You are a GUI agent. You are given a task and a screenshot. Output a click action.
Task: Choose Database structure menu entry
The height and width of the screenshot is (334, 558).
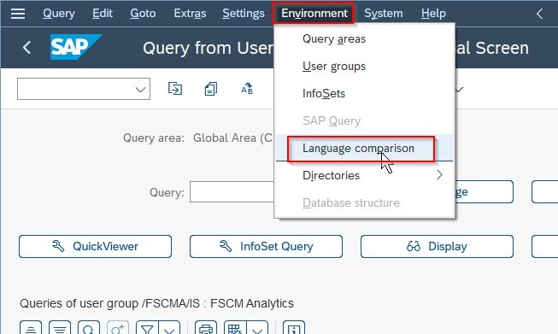point(364,202)
